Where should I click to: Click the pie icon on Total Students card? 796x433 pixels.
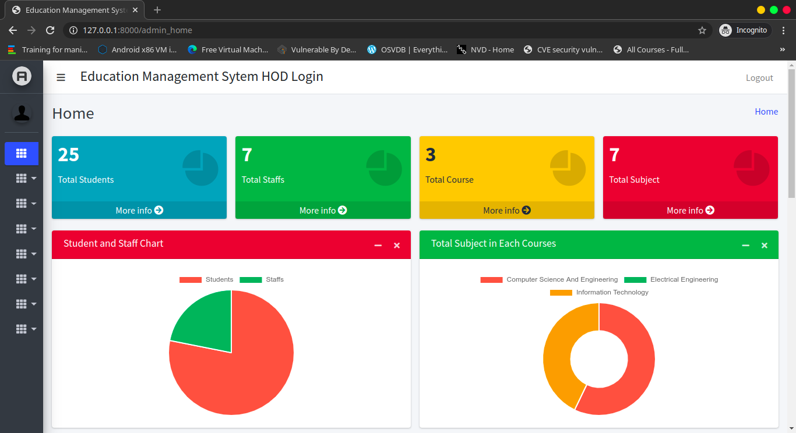200,168
